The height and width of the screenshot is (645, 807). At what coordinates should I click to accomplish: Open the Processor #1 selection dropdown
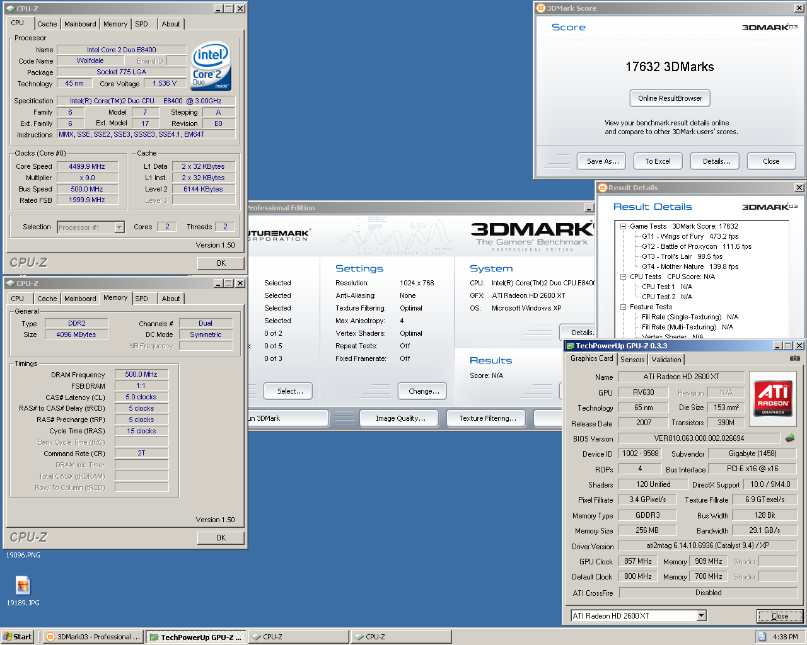(x=119, y=227)
